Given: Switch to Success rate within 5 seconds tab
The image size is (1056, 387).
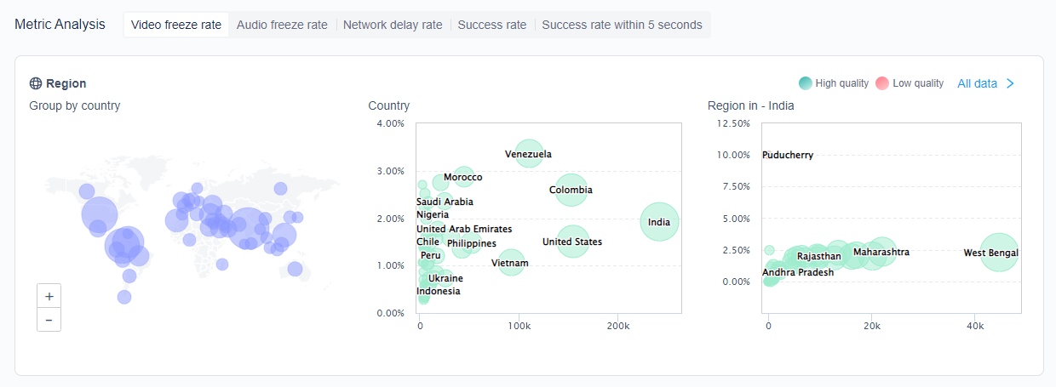Looking at the screenshot, I should tap(623, 25).
